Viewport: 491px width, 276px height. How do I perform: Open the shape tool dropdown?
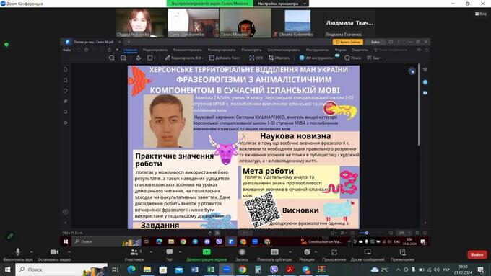pyautogui.click(x=152, y=58)
